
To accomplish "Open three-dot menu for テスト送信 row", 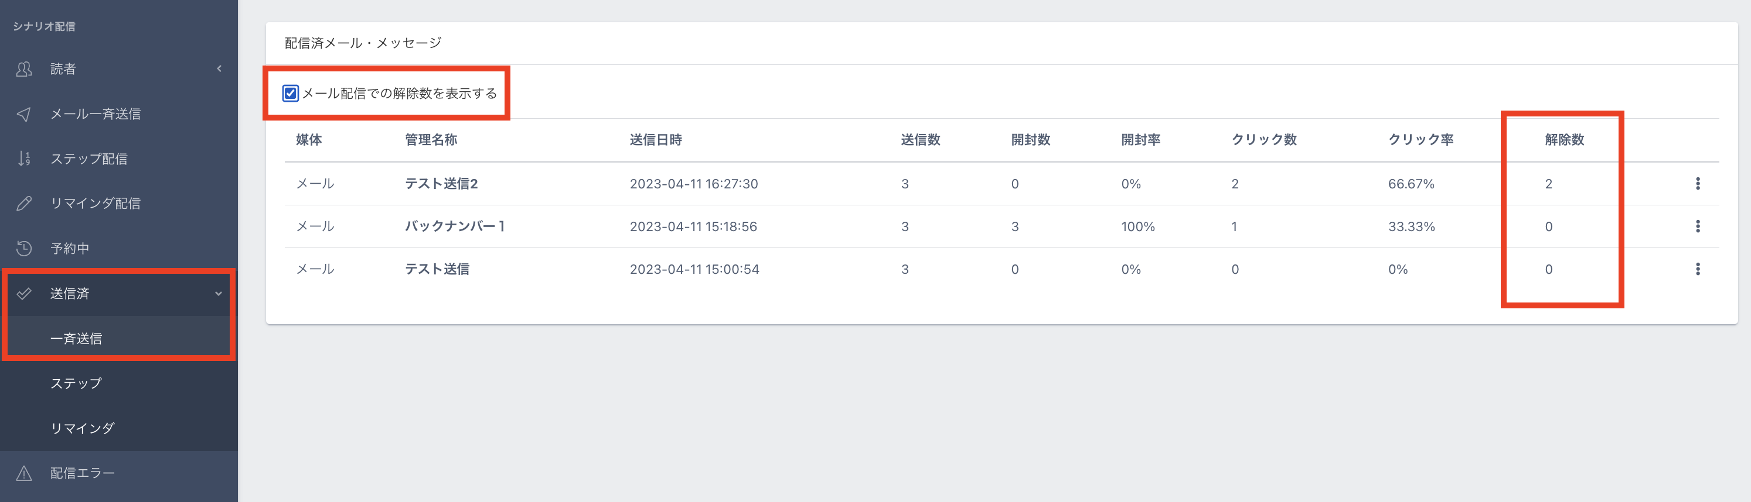I will (x=1697, y=269).
